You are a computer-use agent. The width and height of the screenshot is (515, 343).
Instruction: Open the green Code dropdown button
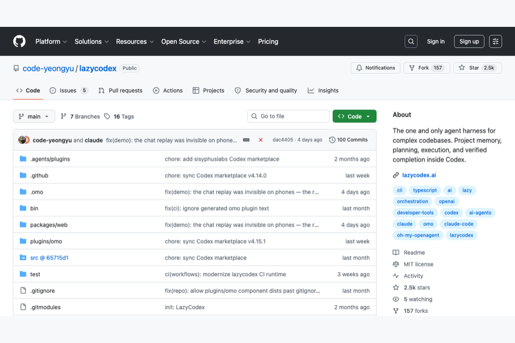click(354, 116)
